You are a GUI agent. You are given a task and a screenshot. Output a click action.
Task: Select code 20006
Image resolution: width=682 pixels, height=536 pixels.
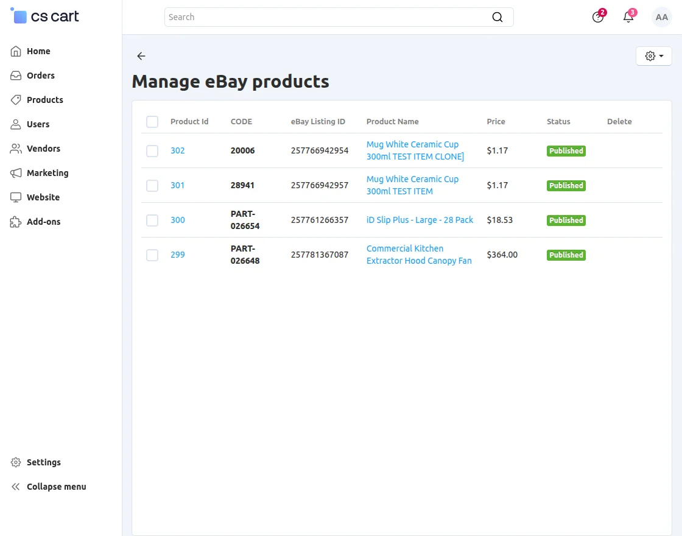click(x=243, y=150)
